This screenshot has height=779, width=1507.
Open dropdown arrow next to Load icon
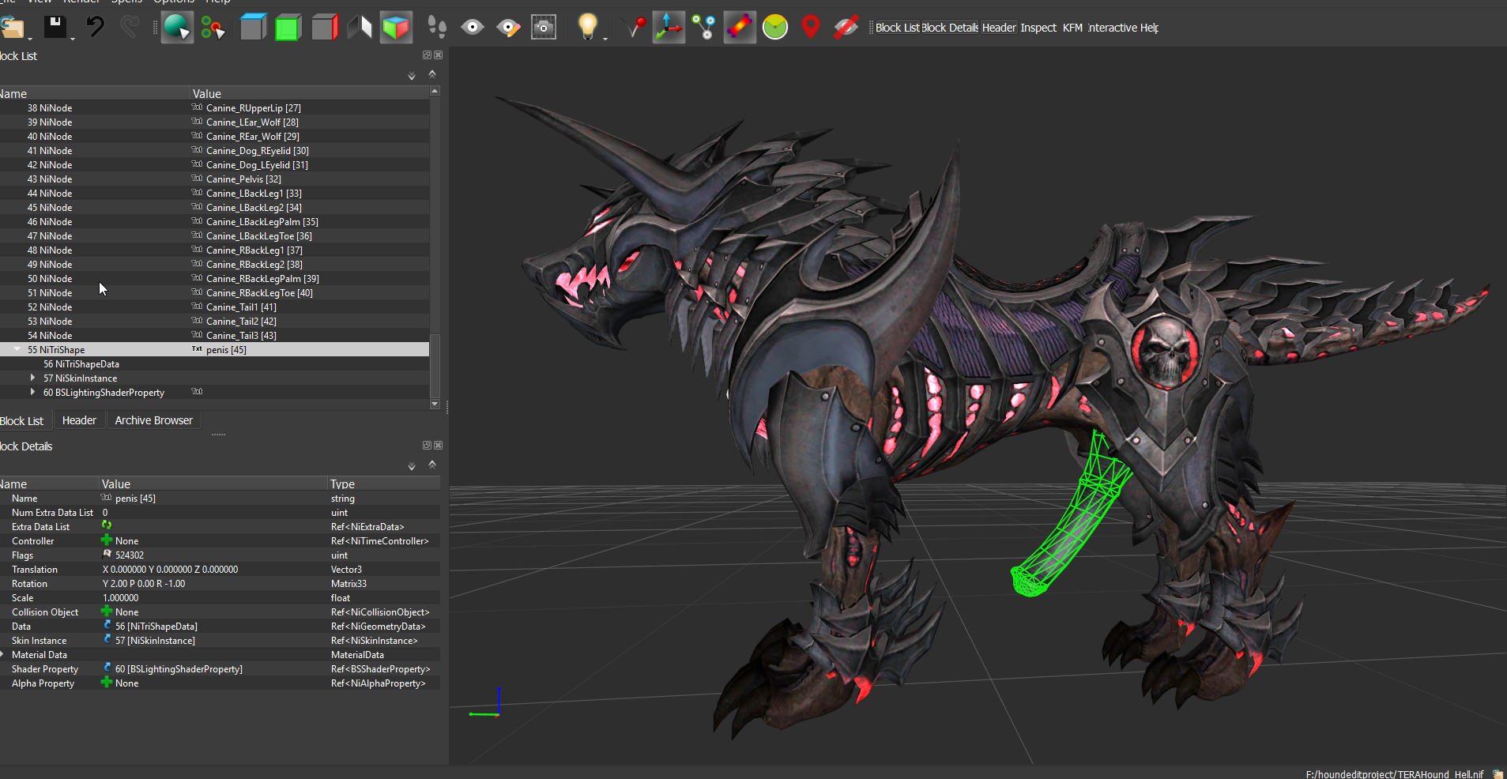point(30,38)
